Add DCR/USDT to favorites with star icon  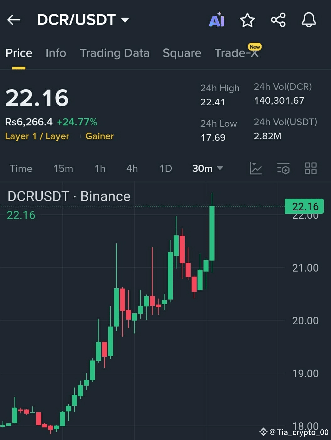(247, 20)
